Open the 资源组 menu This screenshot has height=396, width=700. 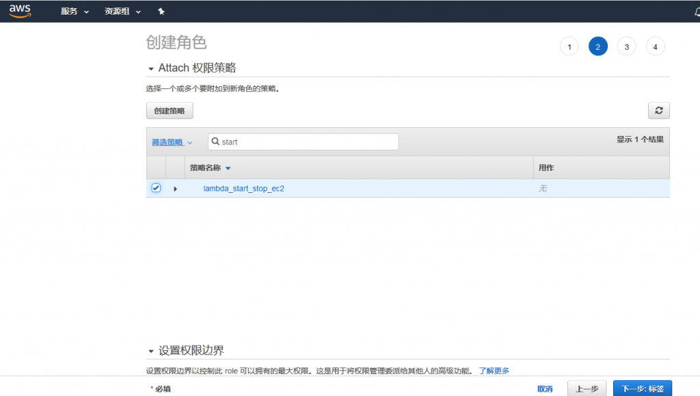pyautogui.click(x=122, y=12)
